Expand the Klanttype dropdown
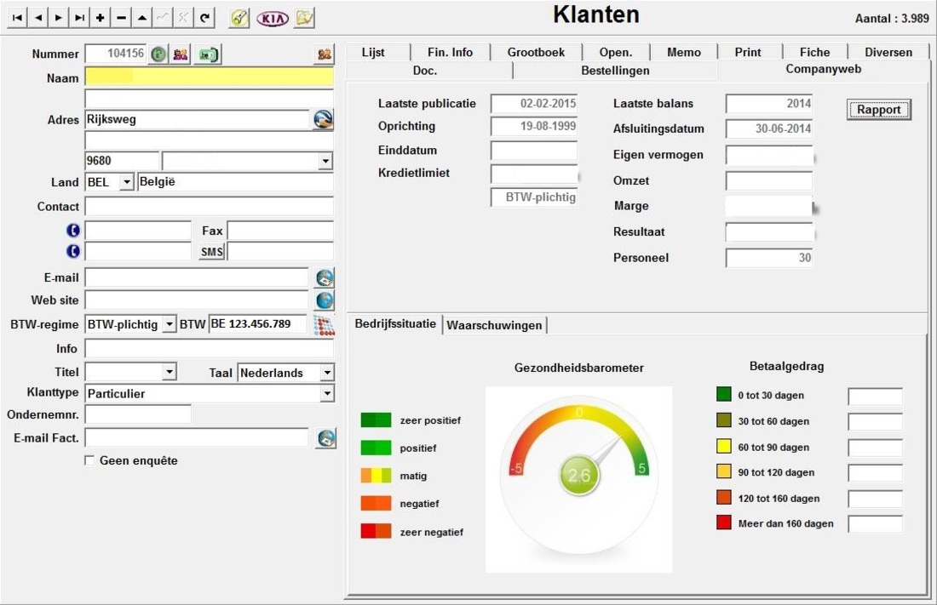 (326, 394)
